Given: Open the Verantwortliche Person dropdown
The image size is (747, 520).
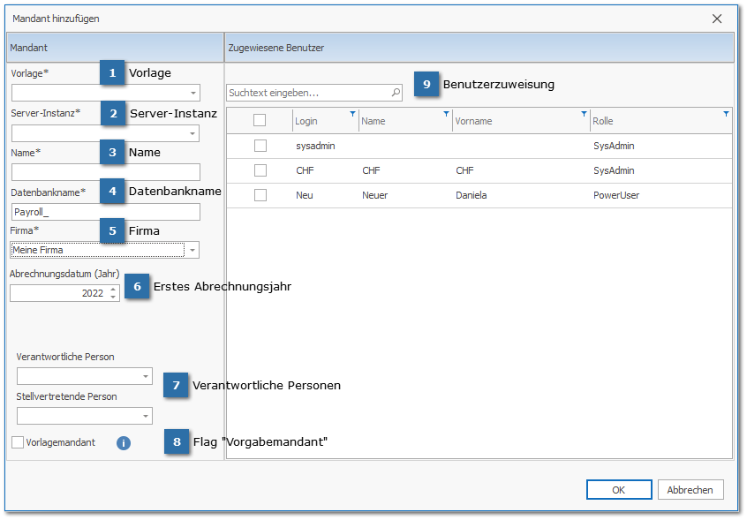Looking at the screenshot, I should point(146,377).
